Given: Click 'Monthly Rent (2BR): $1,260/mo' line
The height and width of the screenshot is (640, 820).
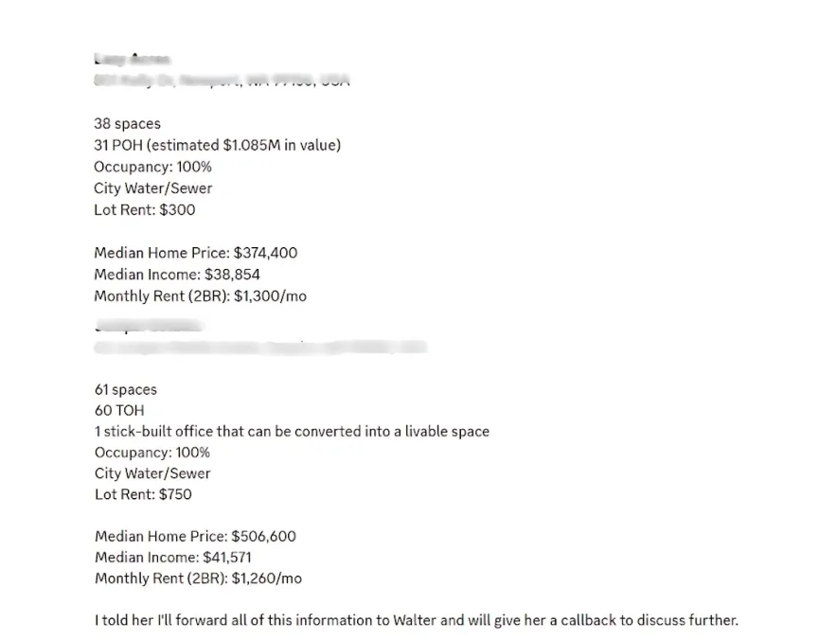Looking at the screenshot, I should (198, 578).
